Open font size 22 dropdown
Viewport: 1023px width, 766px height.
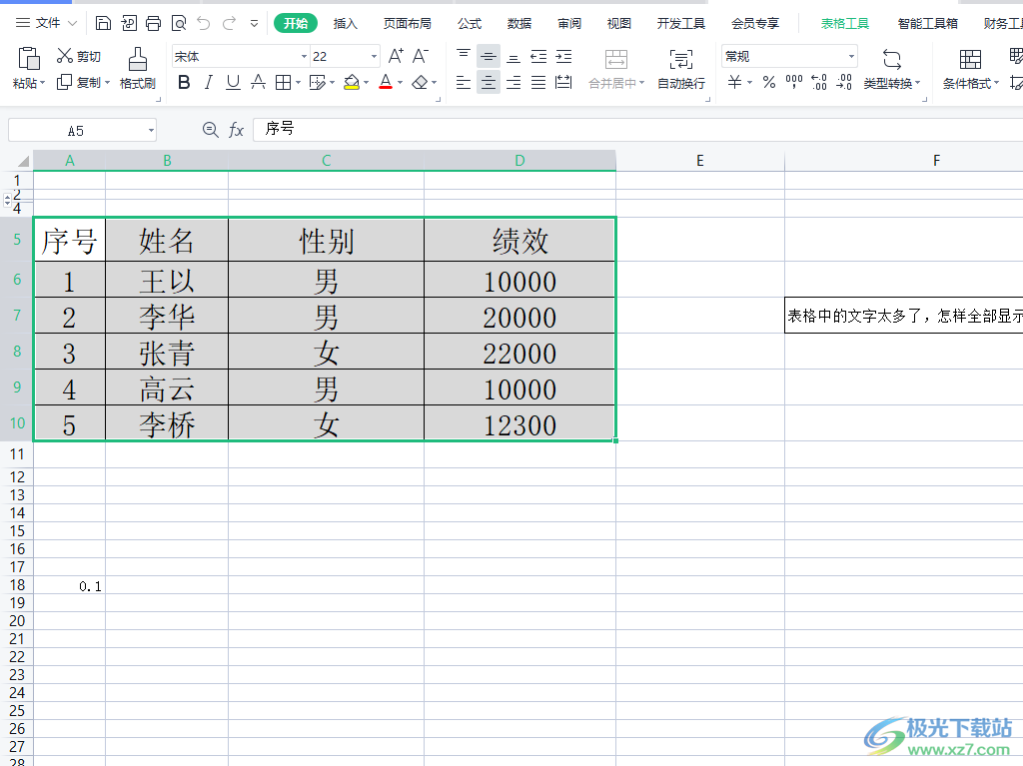(374, 57)
